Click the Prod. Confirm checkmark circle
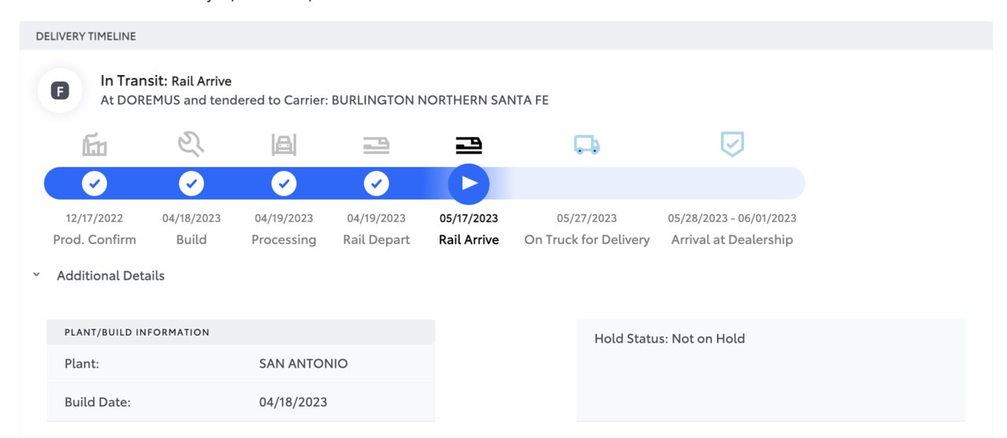 pos(95,184)
